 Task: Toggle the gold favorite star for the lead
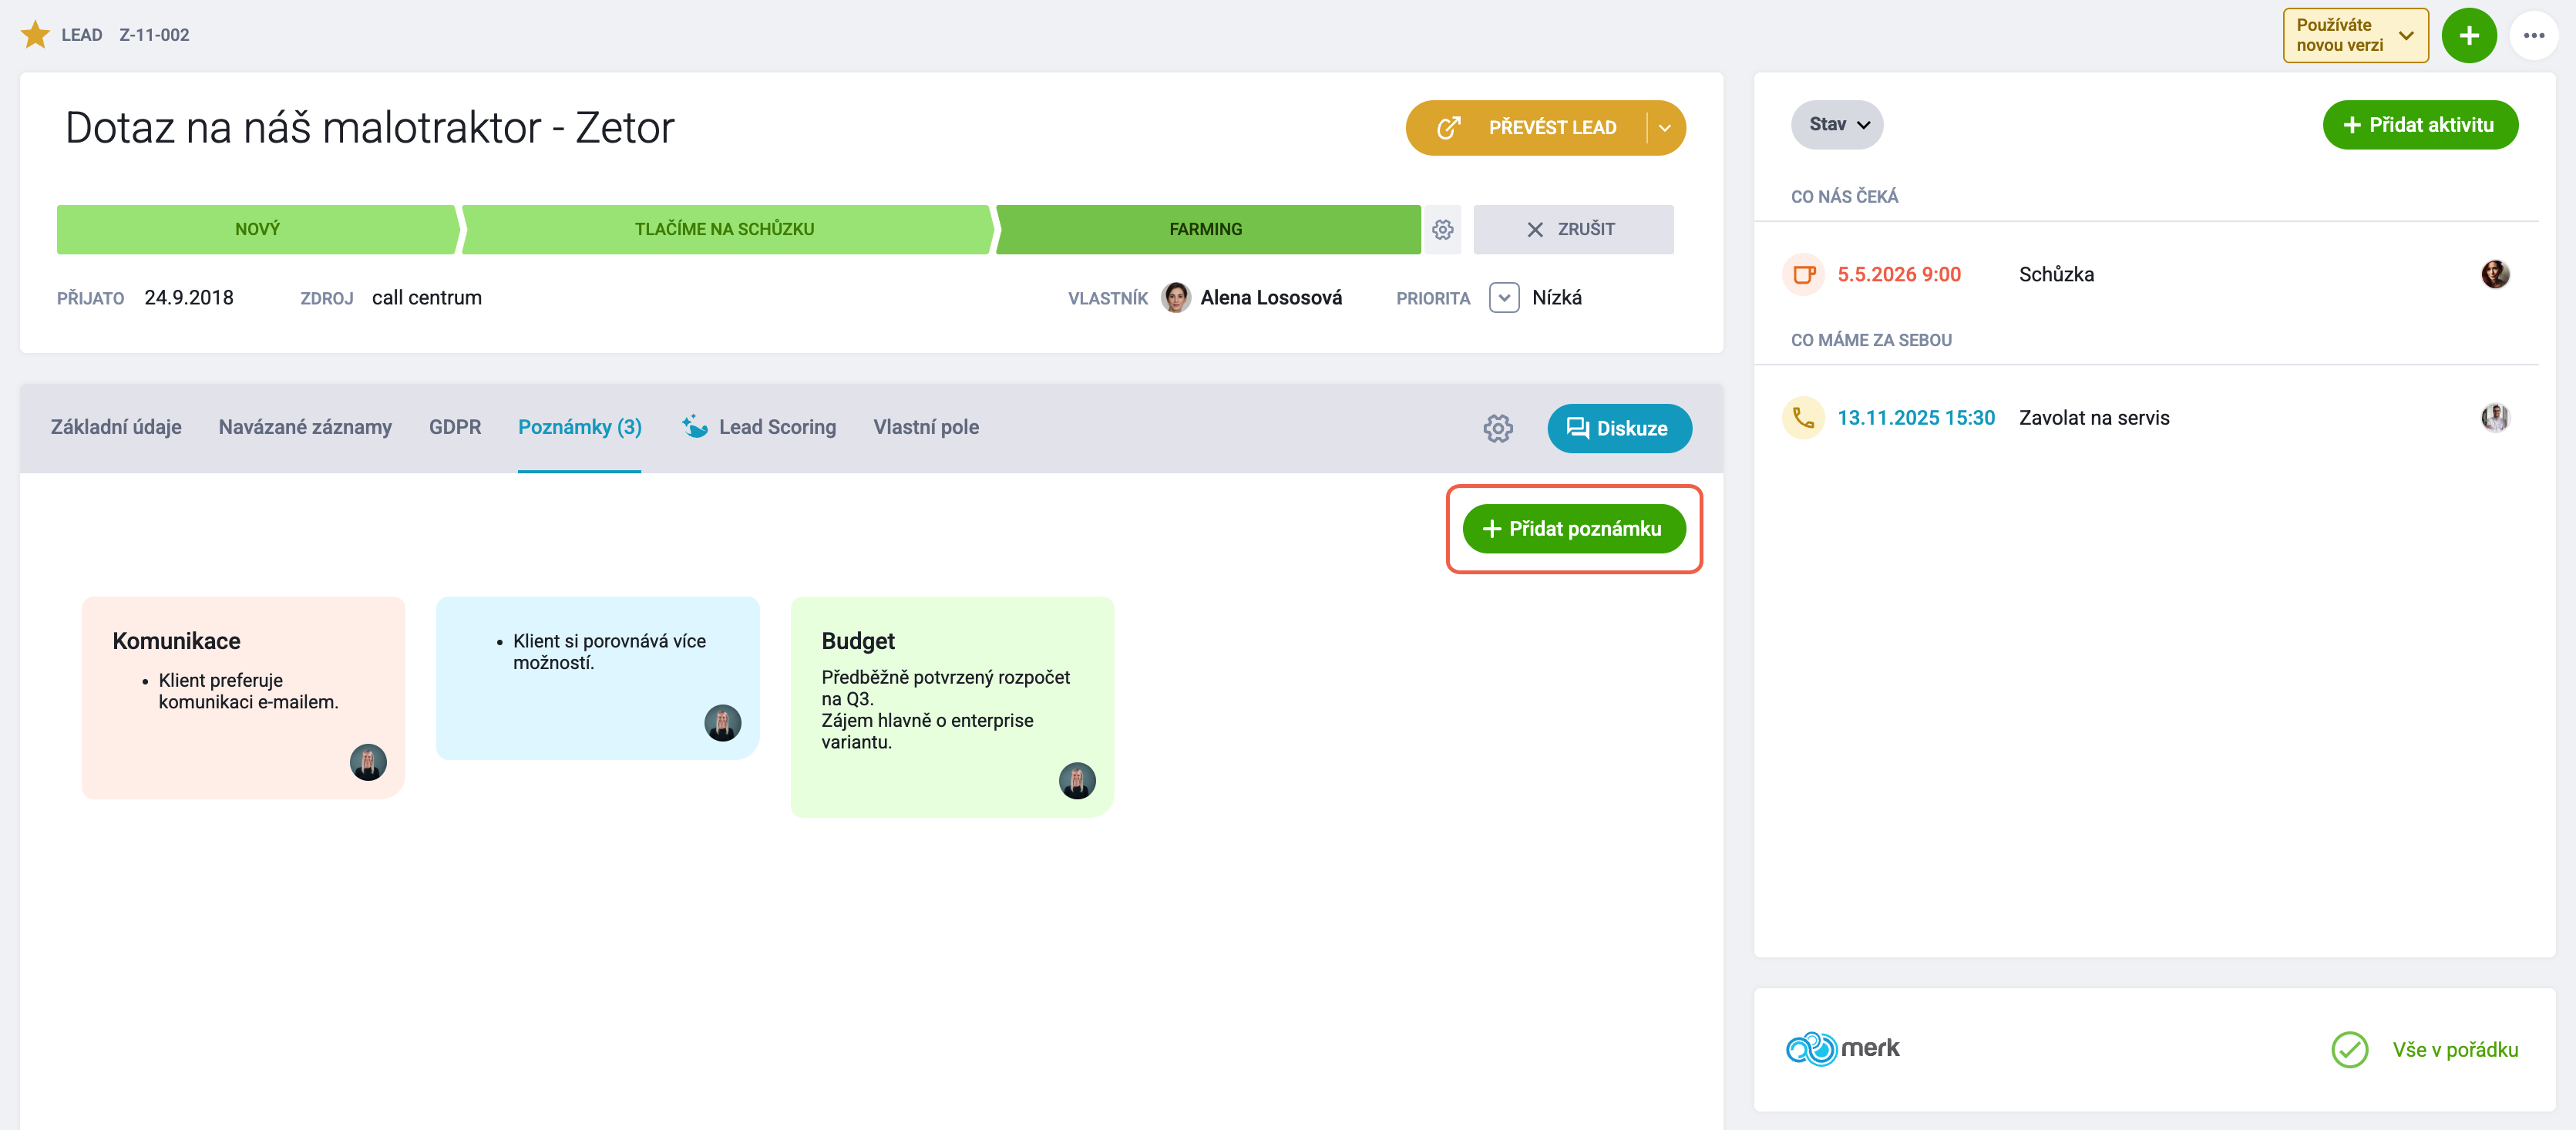point(35,35)
